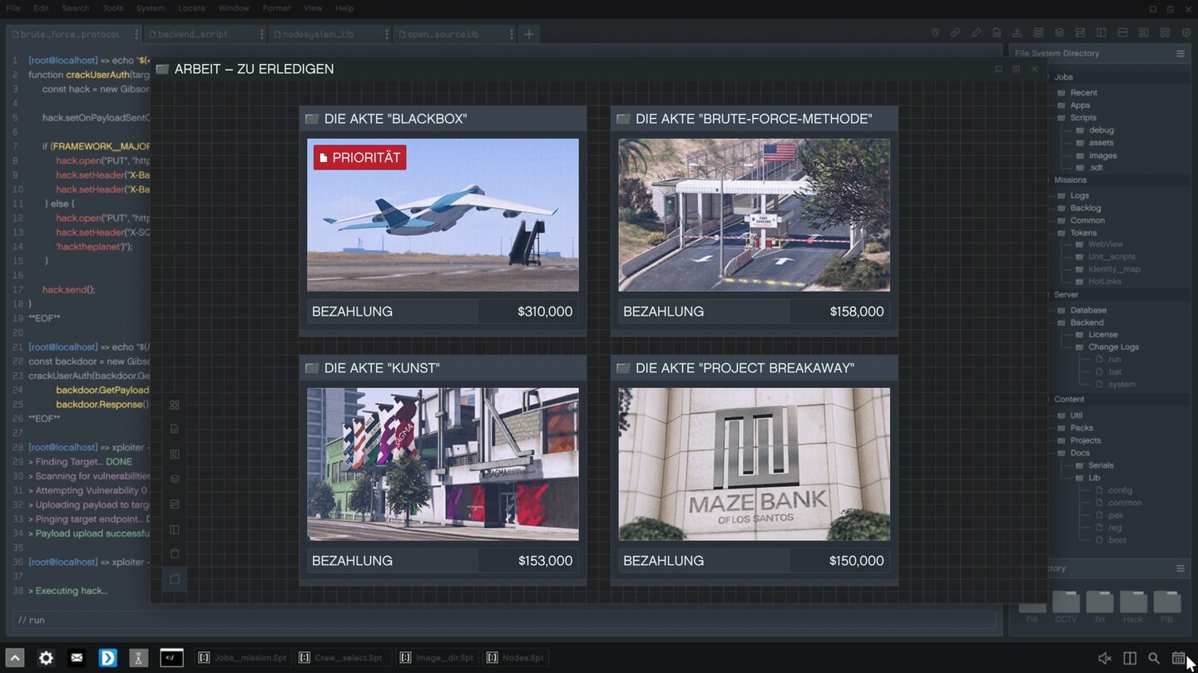
Task: Select the pencil edit icon in top toolbar
Action: click(977, 32)
